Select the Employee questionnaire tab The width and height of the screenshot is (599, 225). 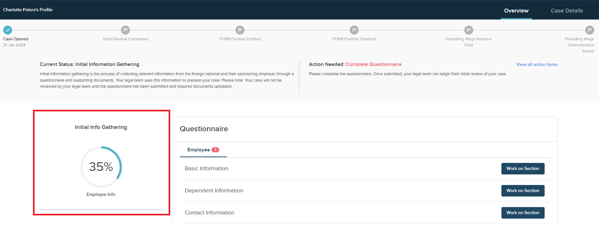point(199,150)
